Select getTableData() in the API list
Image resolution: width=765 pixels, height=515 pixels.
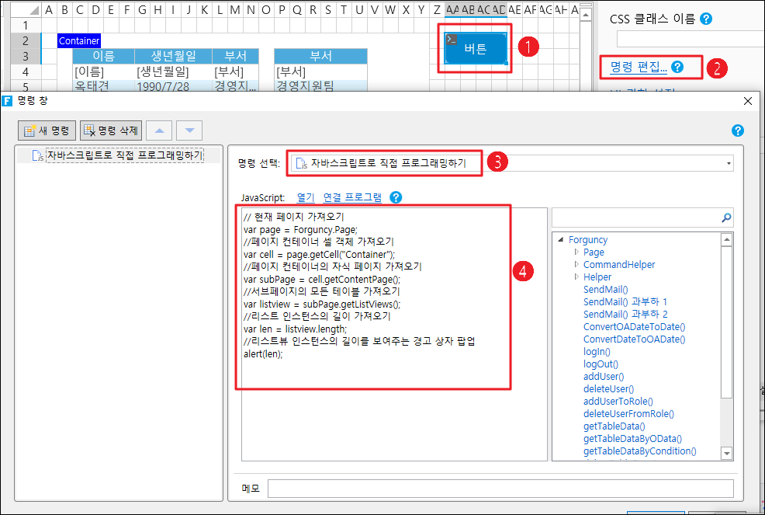click(614, 426)
